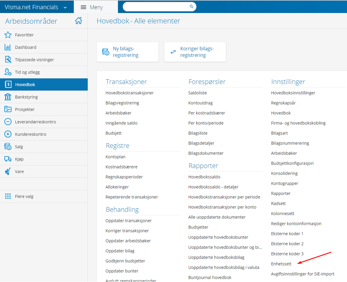The width and height of the screenshot is (347, 282).
Task: Click the Ny bilagsregistrering tile
Action: 127,52
